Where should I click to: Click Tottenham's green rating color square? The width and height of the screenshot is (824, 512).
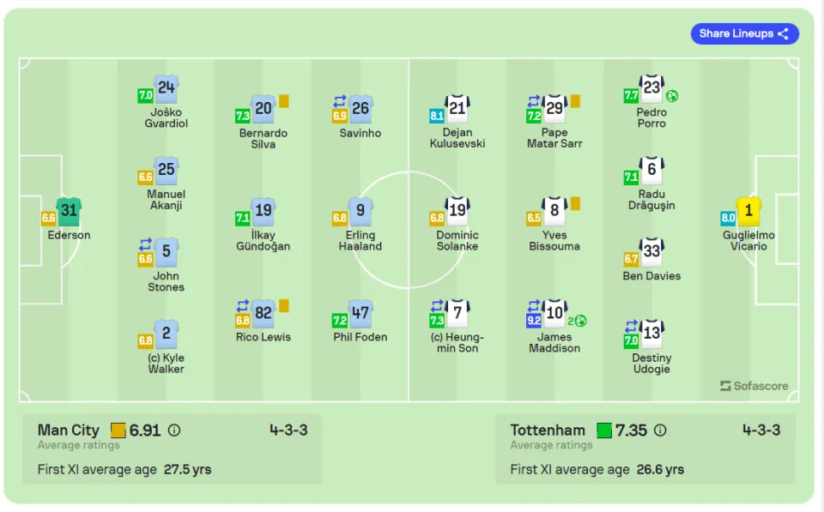(604, 431)
